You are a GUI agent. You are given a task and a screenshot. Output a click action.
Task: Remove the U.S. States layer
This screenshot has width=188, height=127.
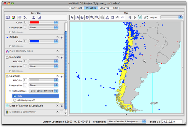point(57,57)
